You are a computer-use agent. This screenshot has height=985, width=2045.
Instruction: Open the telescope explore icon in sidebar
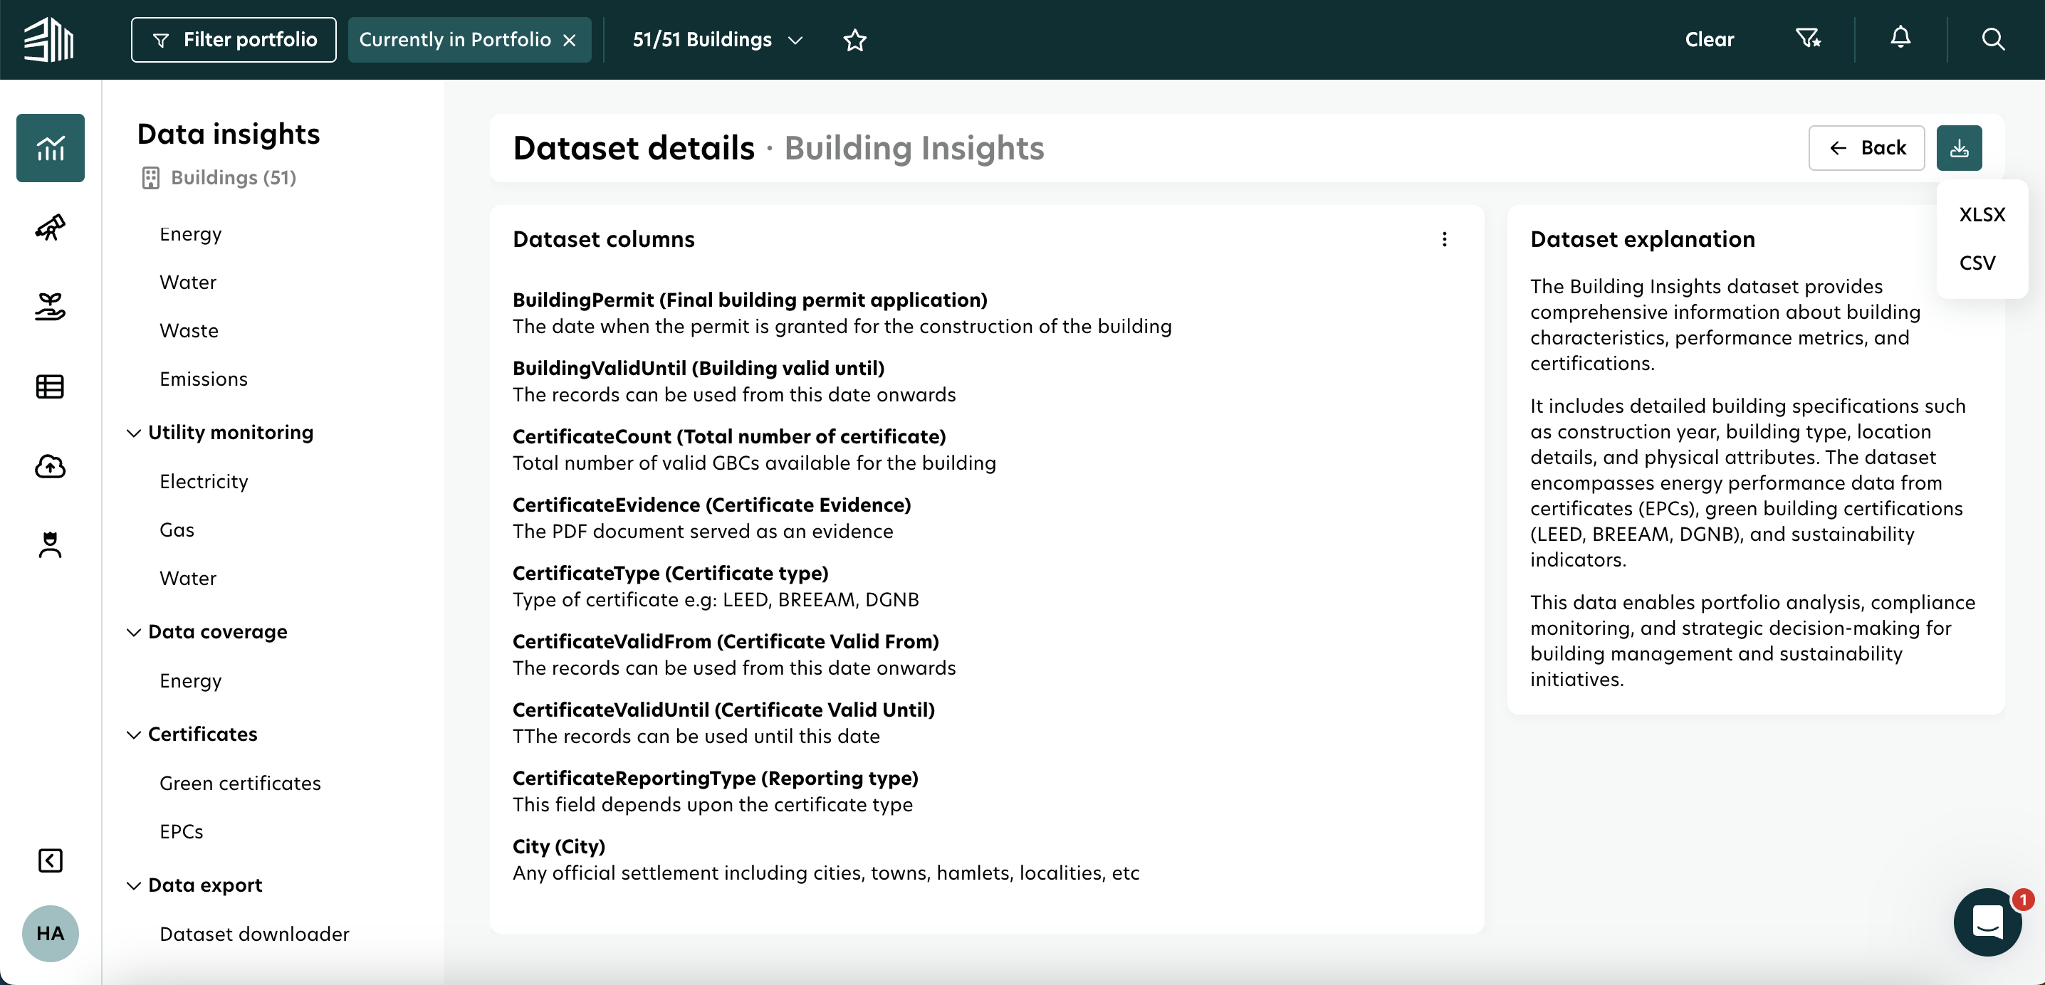point(49,228)
